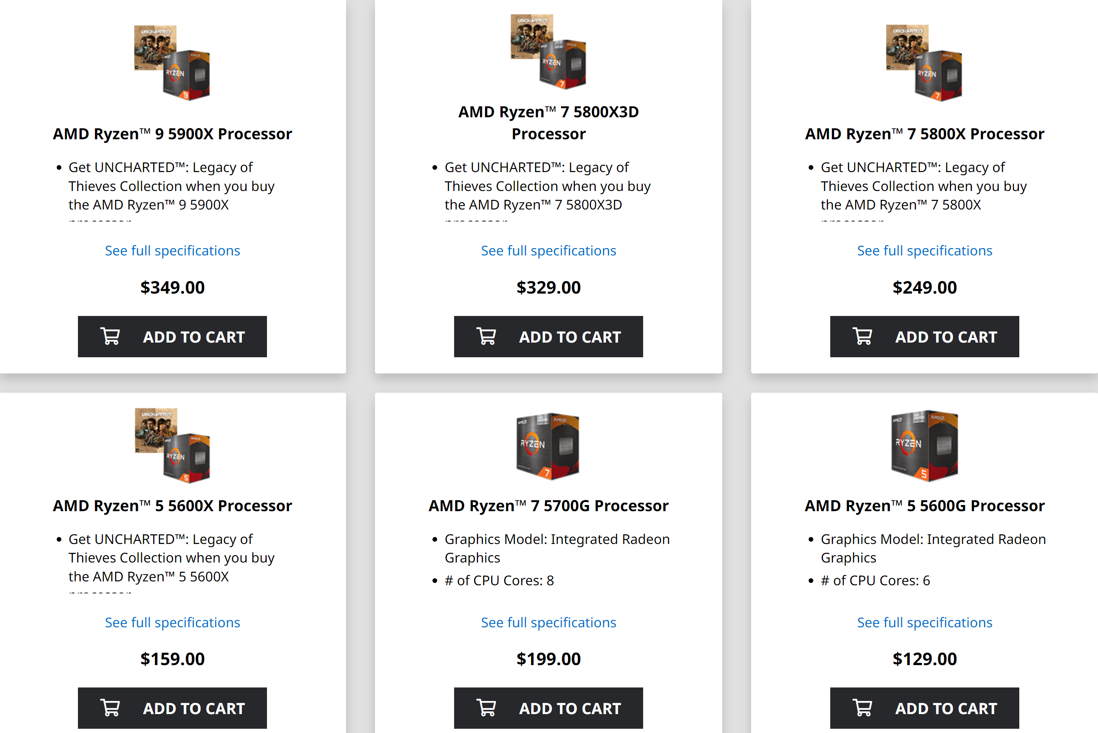Open the Ryzen 7 5800X product image
This screenshot has width=1098, height=733.
(x=924, y=62)
